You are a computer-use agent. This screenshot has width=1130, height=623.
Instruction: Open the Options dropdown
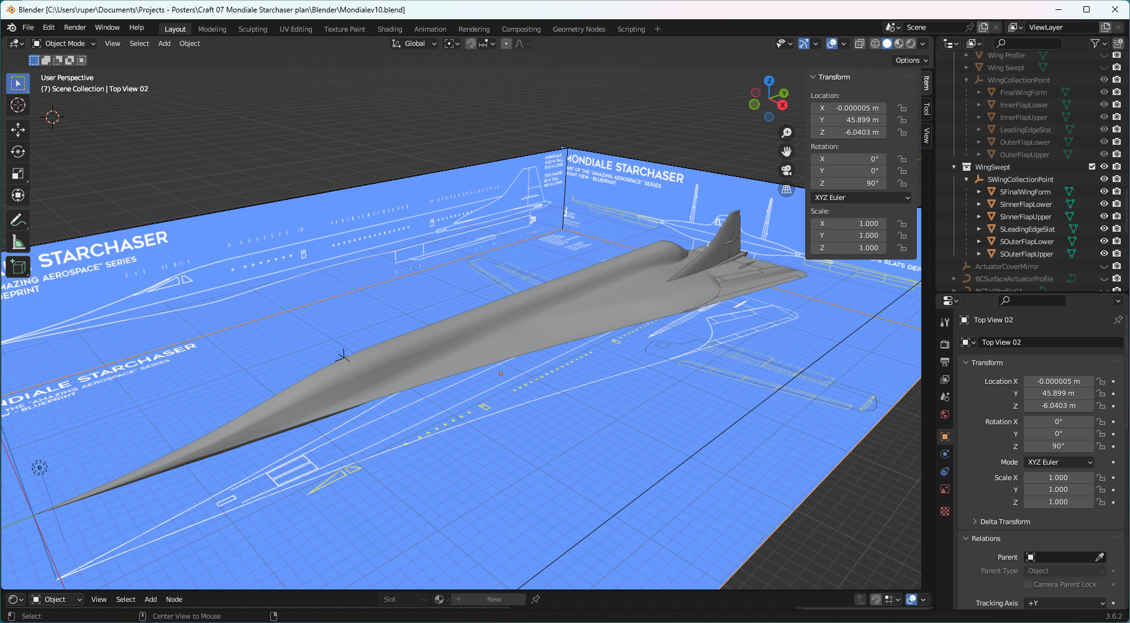pyautogui.click(x=911, y=60)
